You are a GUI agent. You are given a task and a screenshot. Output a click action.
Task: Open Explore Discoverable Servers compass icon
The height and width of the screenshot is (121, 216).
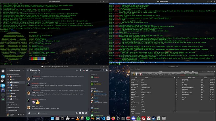click(x=3, y=99)
